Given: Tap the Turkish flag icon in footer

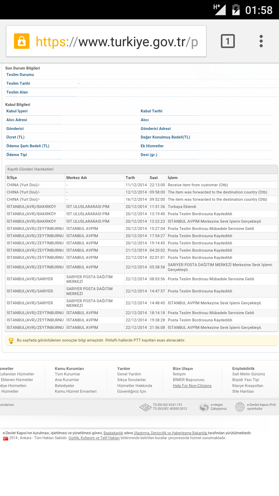Looking at the screenshot, I should (x=5, y=438).
